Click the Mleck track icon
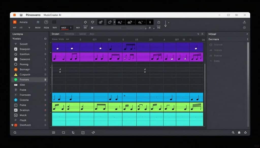The height and width of the screenshot is (148, 260). (15, 115)
